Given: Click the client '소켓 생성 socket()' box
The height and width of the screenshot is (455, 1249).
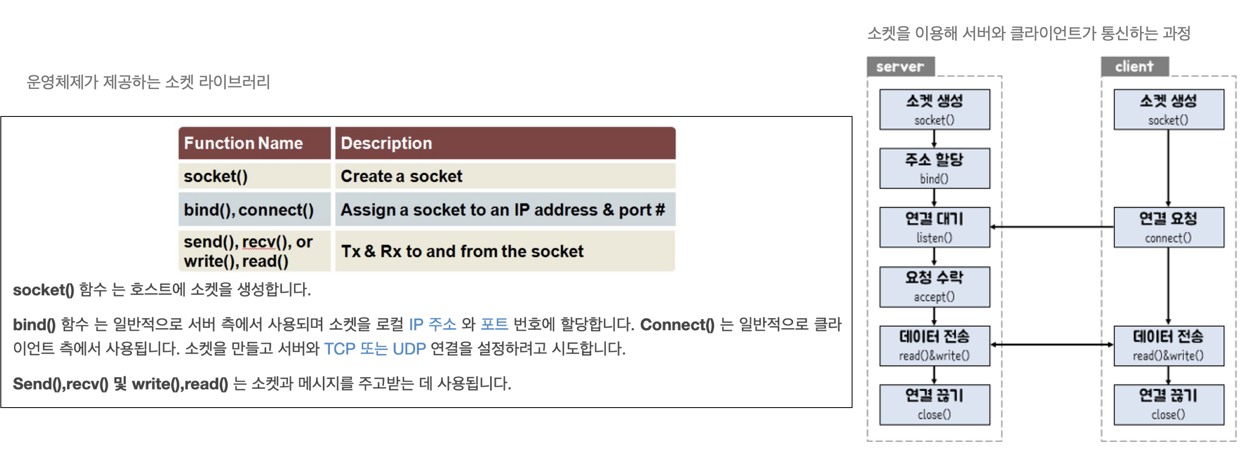Looking at the screenshot, I should pyautogui.click(x=1169, y=109).
